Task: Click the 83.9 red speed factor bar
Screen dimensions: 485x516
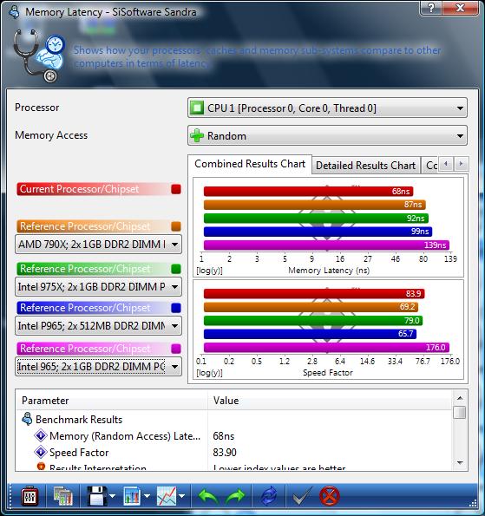Action: pos(314,293)
